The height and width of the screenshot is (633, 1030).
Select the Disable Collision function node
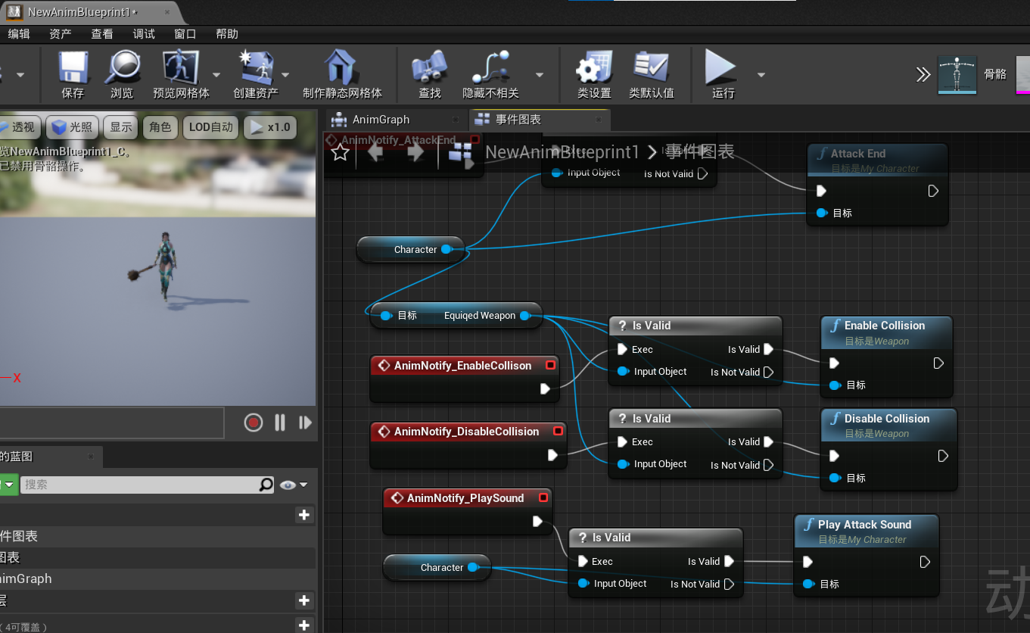point(888,449)
